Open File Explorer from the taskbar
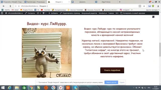 tap(17, 88)
